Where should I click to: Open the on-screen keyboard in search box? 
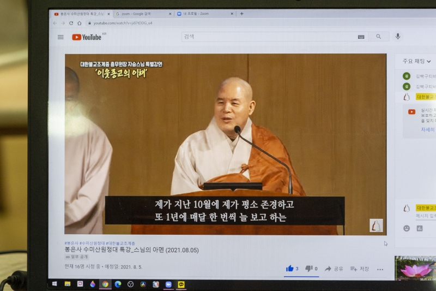[361, 37]
